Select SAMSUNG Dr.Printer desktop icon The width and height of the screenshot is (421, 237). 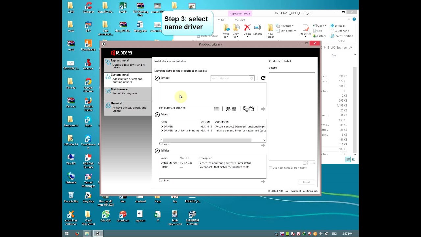[192, 218]
